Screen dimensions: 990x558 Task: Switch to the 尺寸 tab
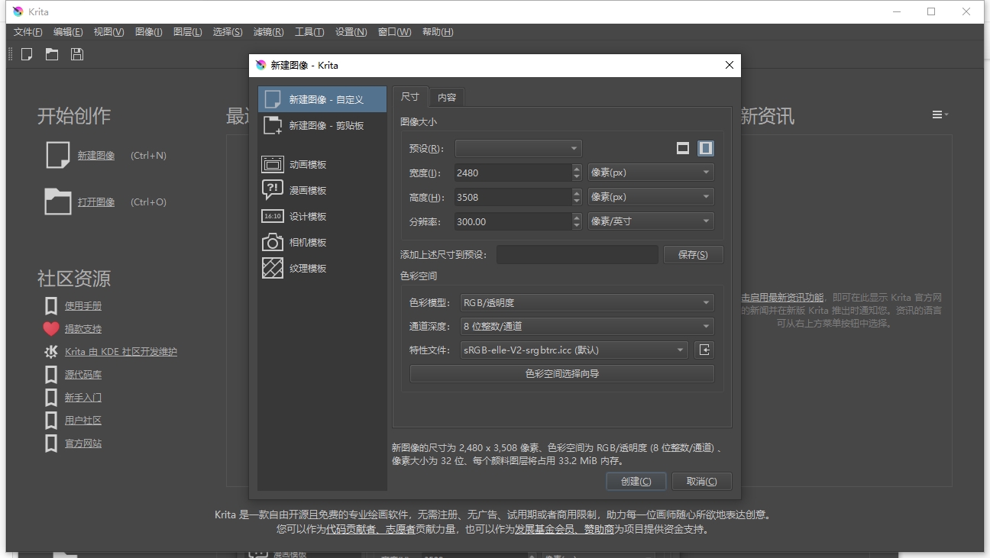tap(410, 97)
